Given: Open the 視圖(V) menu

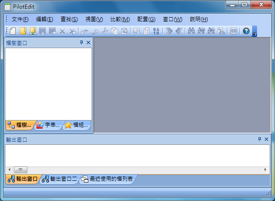Looking at the screenshot, I should (x=94, y=19).
